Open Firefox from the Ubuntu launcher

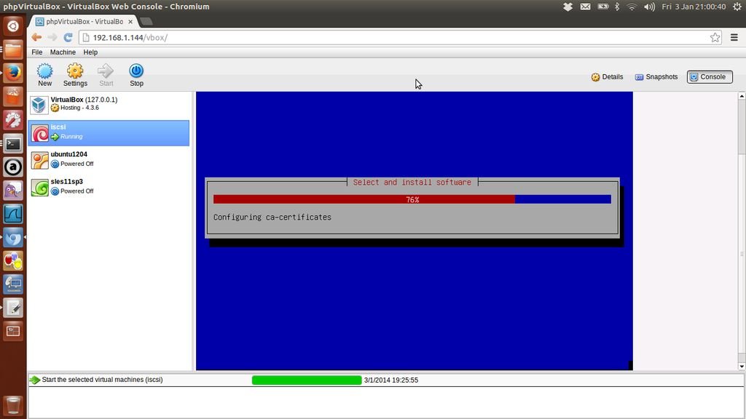13,73
